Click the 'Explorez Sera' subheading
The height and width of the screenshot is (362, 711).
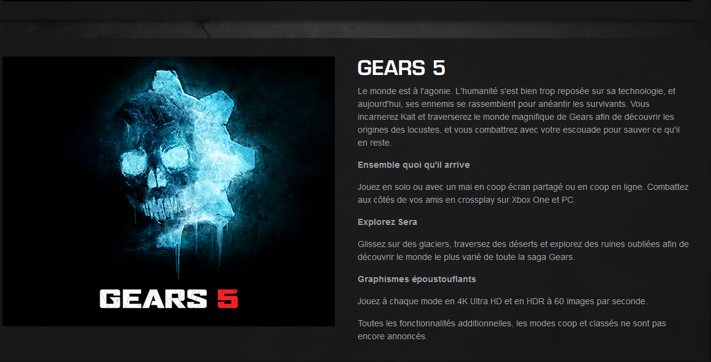pyautogui.click(x=387, y=222)
